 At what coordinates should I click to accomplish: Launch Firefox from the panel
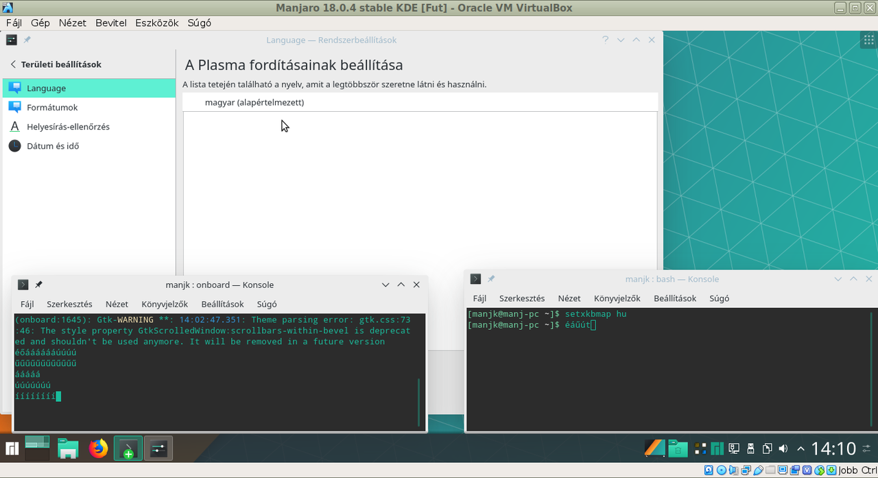pyautogui.click(x=98, y=449)
